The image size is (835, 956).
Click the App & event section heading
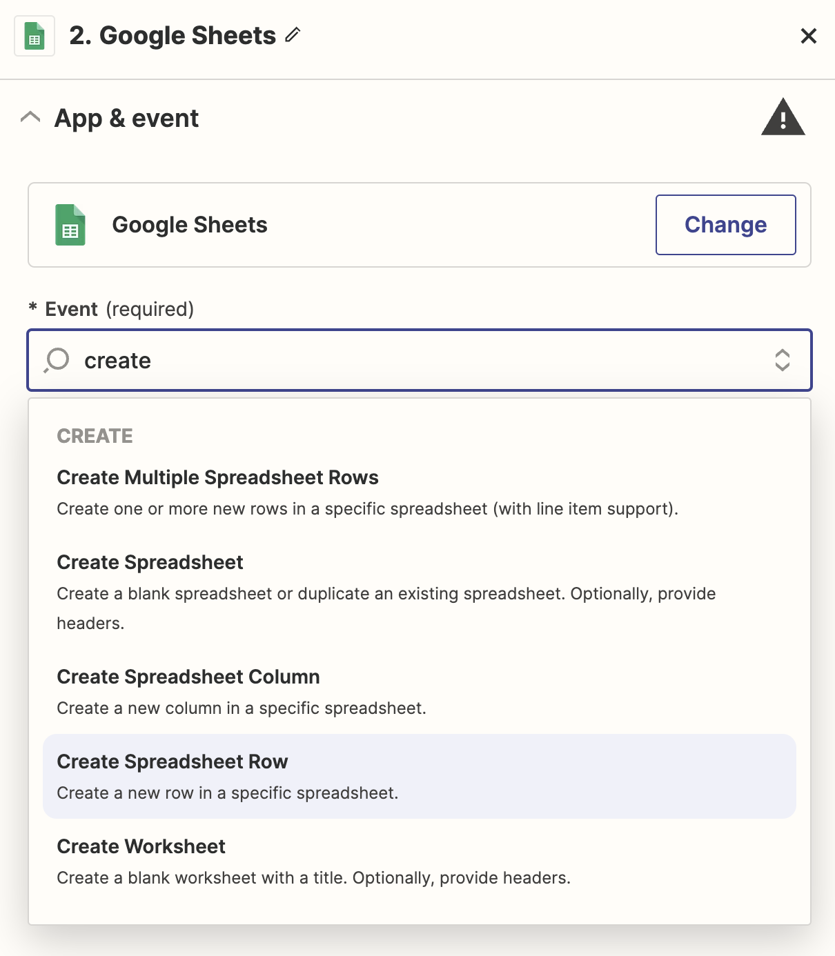pyautogui.click(x=126, y=119)
